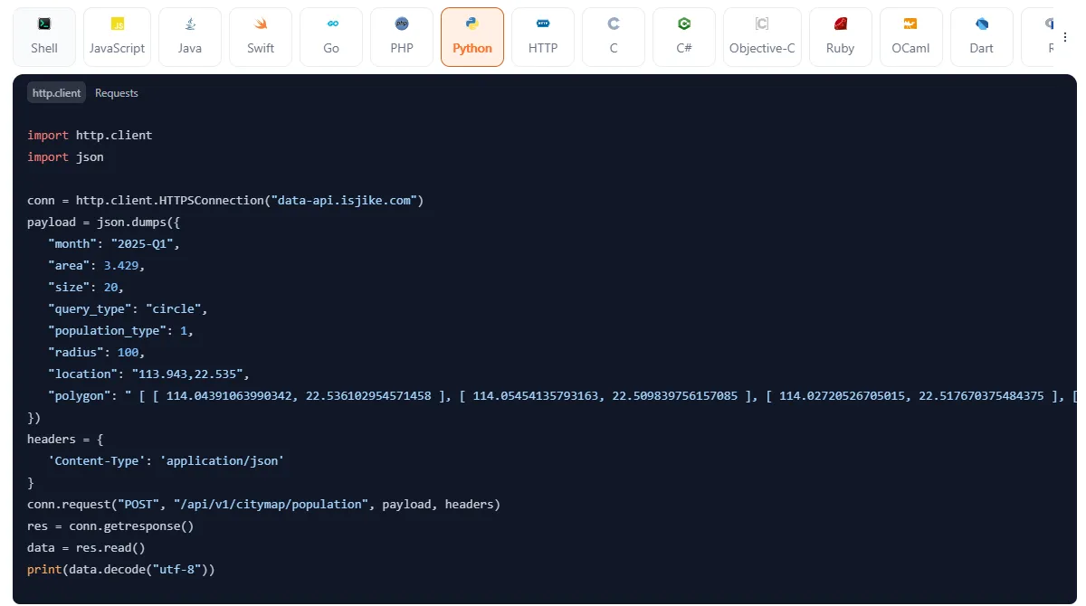Image resolution: width=1086 pixels, height=606 pixels.
Task: Choose the Java language tab
Action: click(190, 37)
